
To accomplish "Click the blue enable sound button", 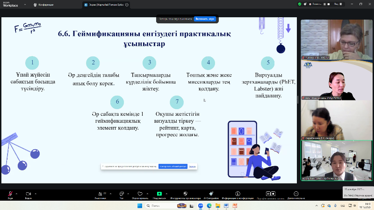I will click(205, 19).
